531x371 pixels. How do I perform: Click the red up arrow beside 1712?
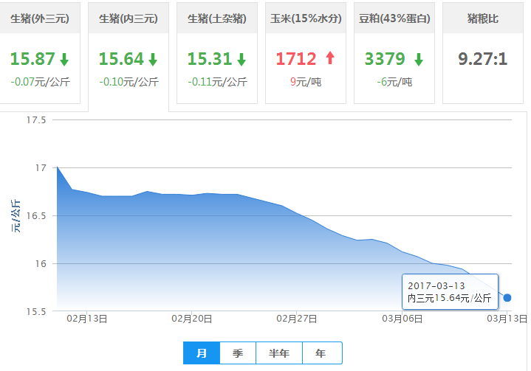(329, 59)
